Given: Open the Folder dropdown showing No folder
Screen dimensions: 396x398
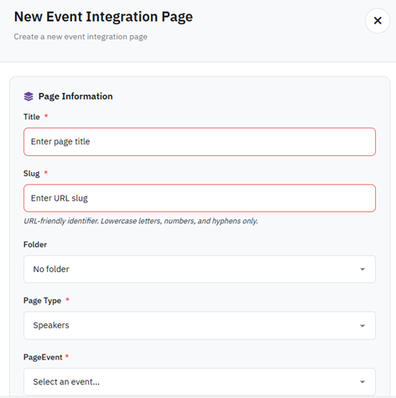Looking at the screenshot, I should [x=200, y=269].
